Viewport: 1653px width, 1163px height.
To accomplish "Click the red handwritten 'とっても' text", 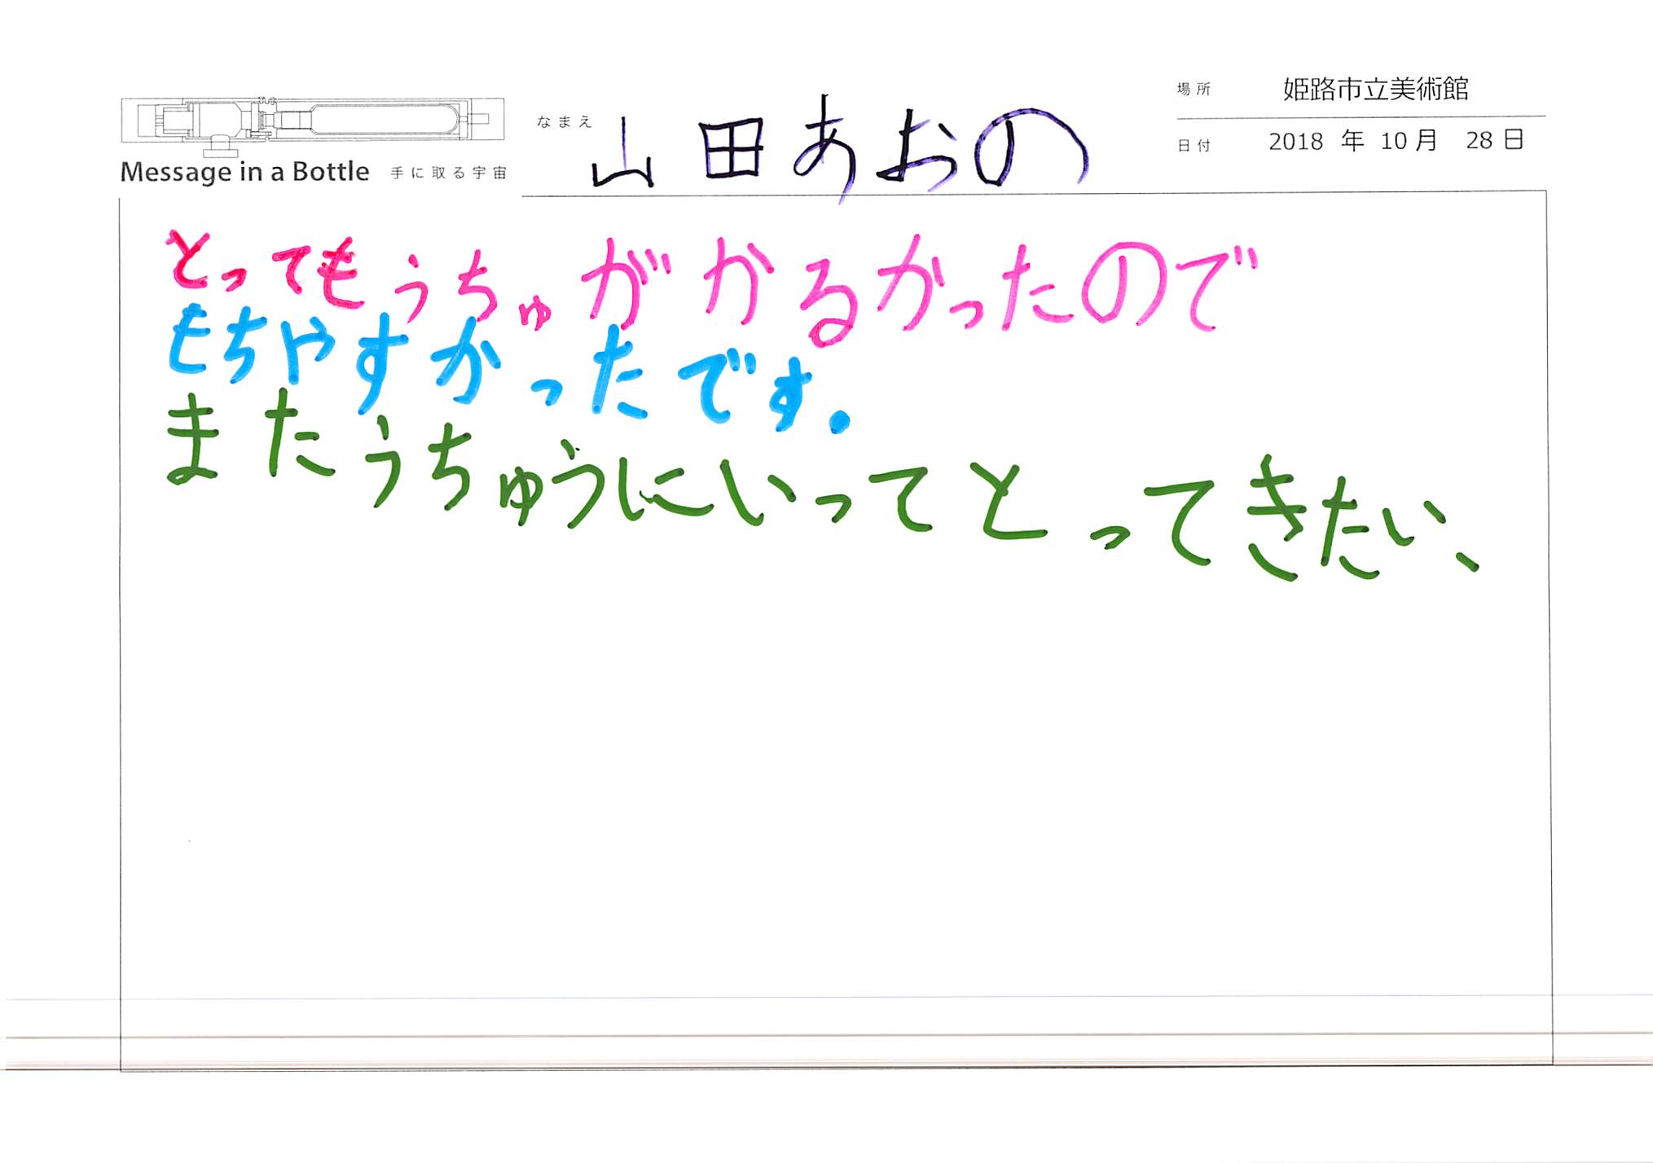I will click(x=263, y=269).
